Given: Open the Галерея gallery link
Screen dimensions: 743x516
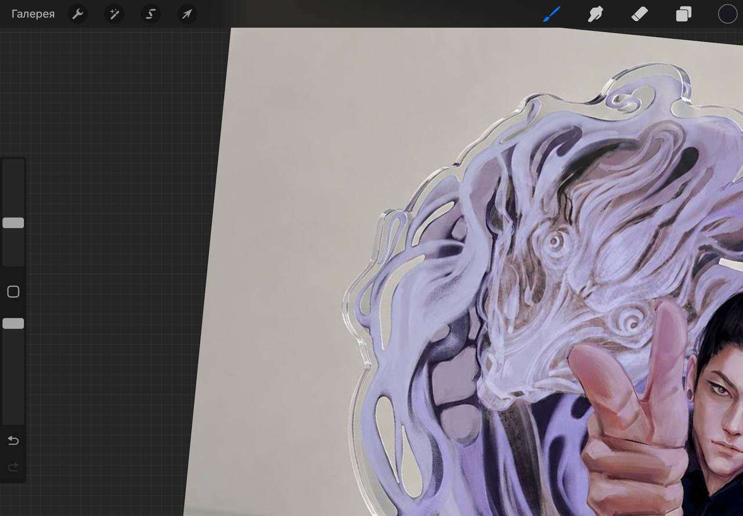Looking at the screenshot, I should (x=33, y=14).
